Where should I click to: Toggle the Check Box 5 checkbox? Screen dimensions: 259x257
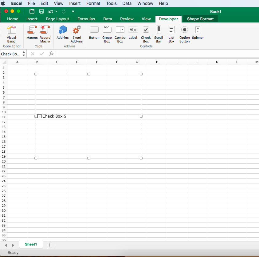[39, 116]
